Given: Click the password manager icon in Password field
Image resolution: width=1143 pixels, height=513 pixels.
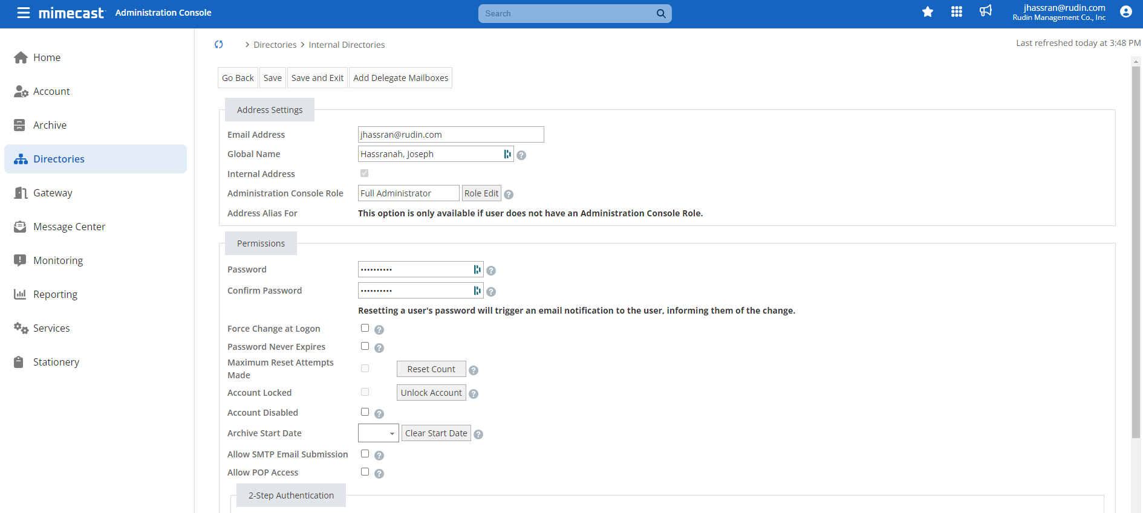Looking at the screenshot, I should [477, 269].
